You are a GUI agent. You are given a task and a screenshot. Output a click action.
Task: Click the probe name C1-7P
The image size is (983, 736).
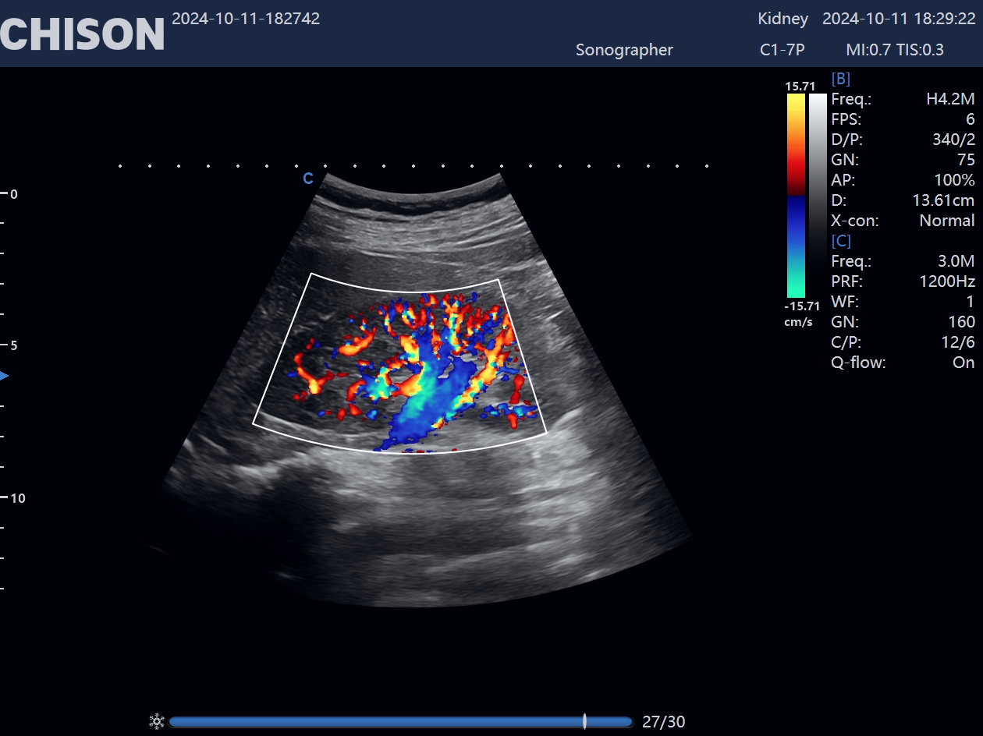pos(782,50)
